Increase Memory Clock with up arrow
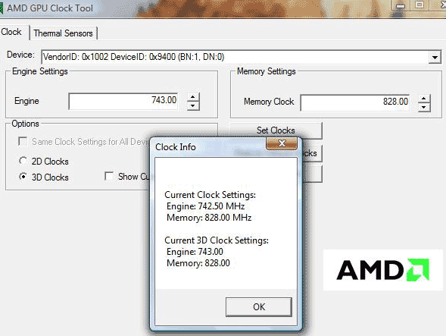Screen dimensions: 446x336 pos(424,99)
